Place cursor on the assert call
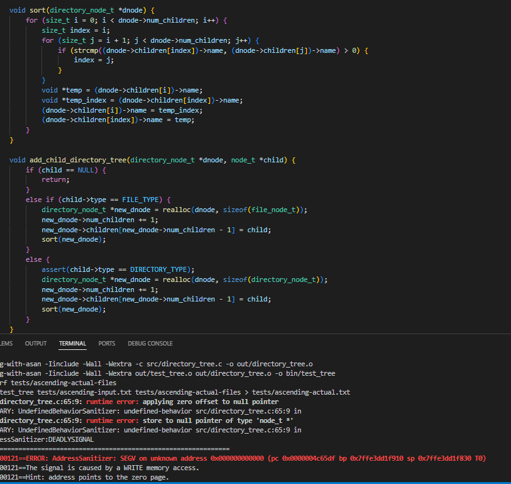This screenshot has height=484, width=511. tap(55, 269)
